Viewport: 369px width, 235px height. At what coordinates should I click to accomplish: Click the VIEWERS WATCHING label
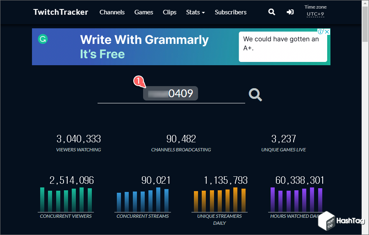pos(78,150)
